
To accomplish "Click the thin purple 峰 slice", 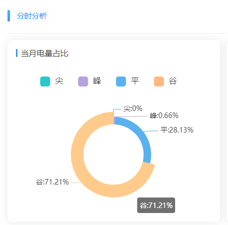I will tap(114, 120).
